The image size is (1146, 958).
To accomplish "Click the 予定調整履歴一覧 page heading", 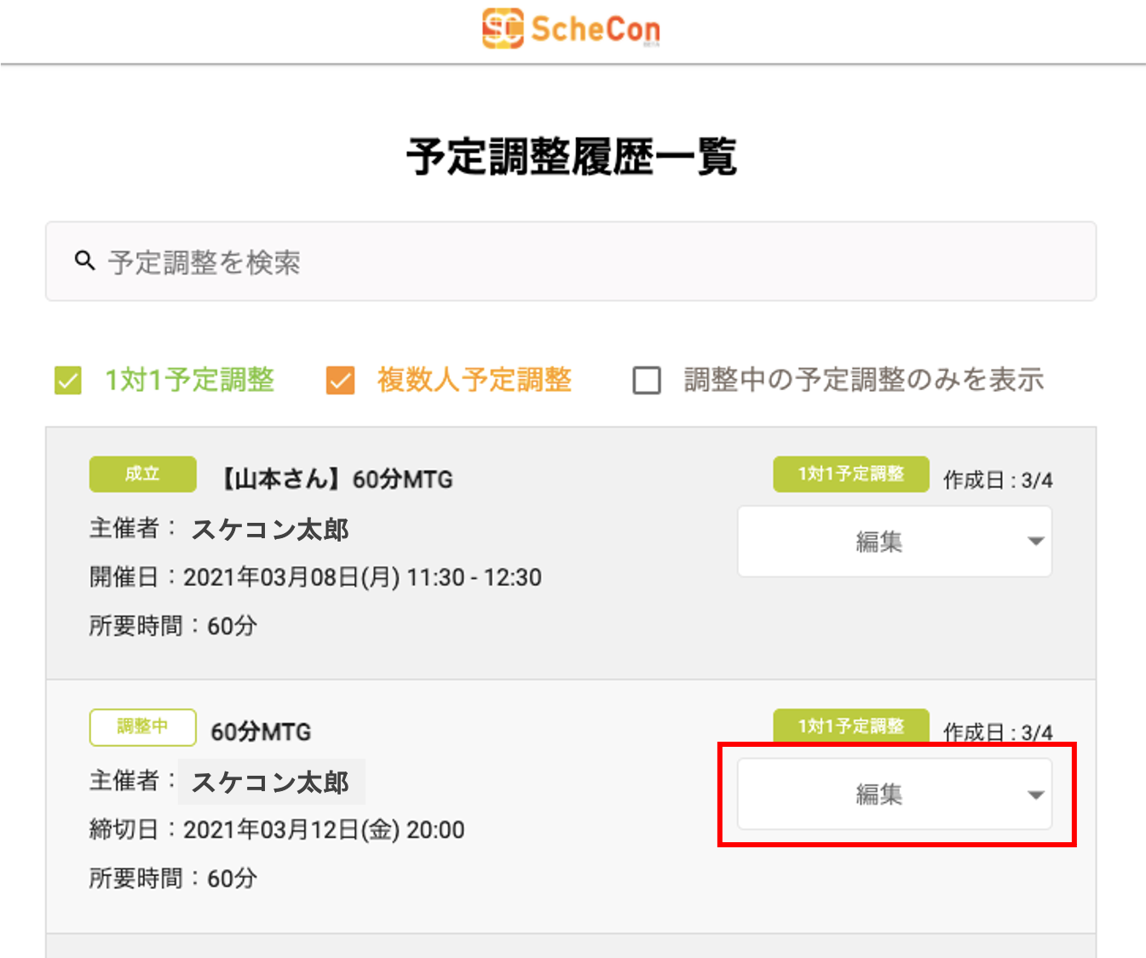I will [572, 158].
